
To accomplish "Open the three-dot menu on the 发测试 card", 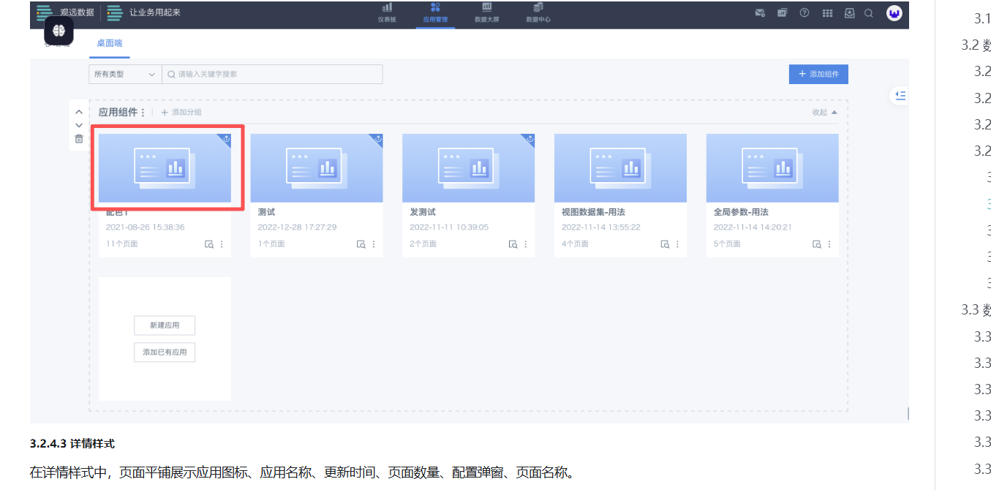I will (525, 244).
